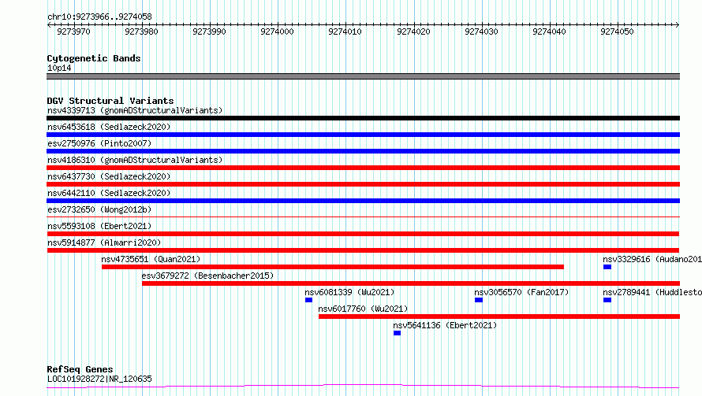
Task: Click the red bar under nsv6017760
Action: click(499, 316)
